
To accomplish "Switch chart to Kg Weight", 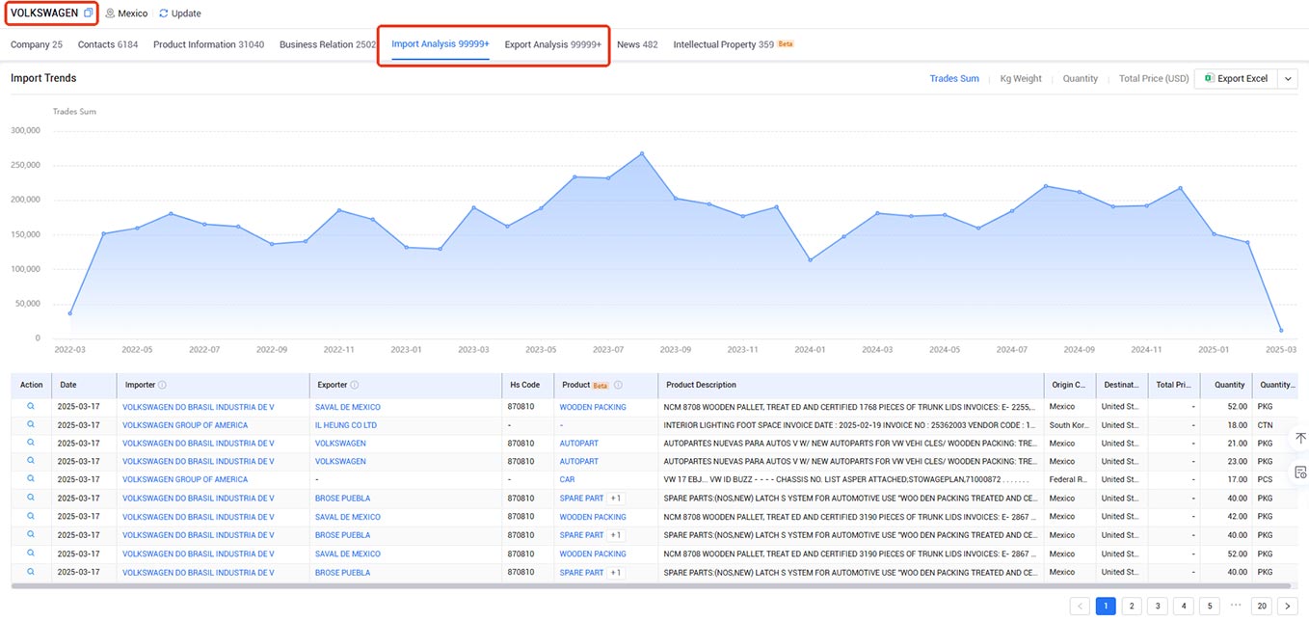I will point(1021,78).
